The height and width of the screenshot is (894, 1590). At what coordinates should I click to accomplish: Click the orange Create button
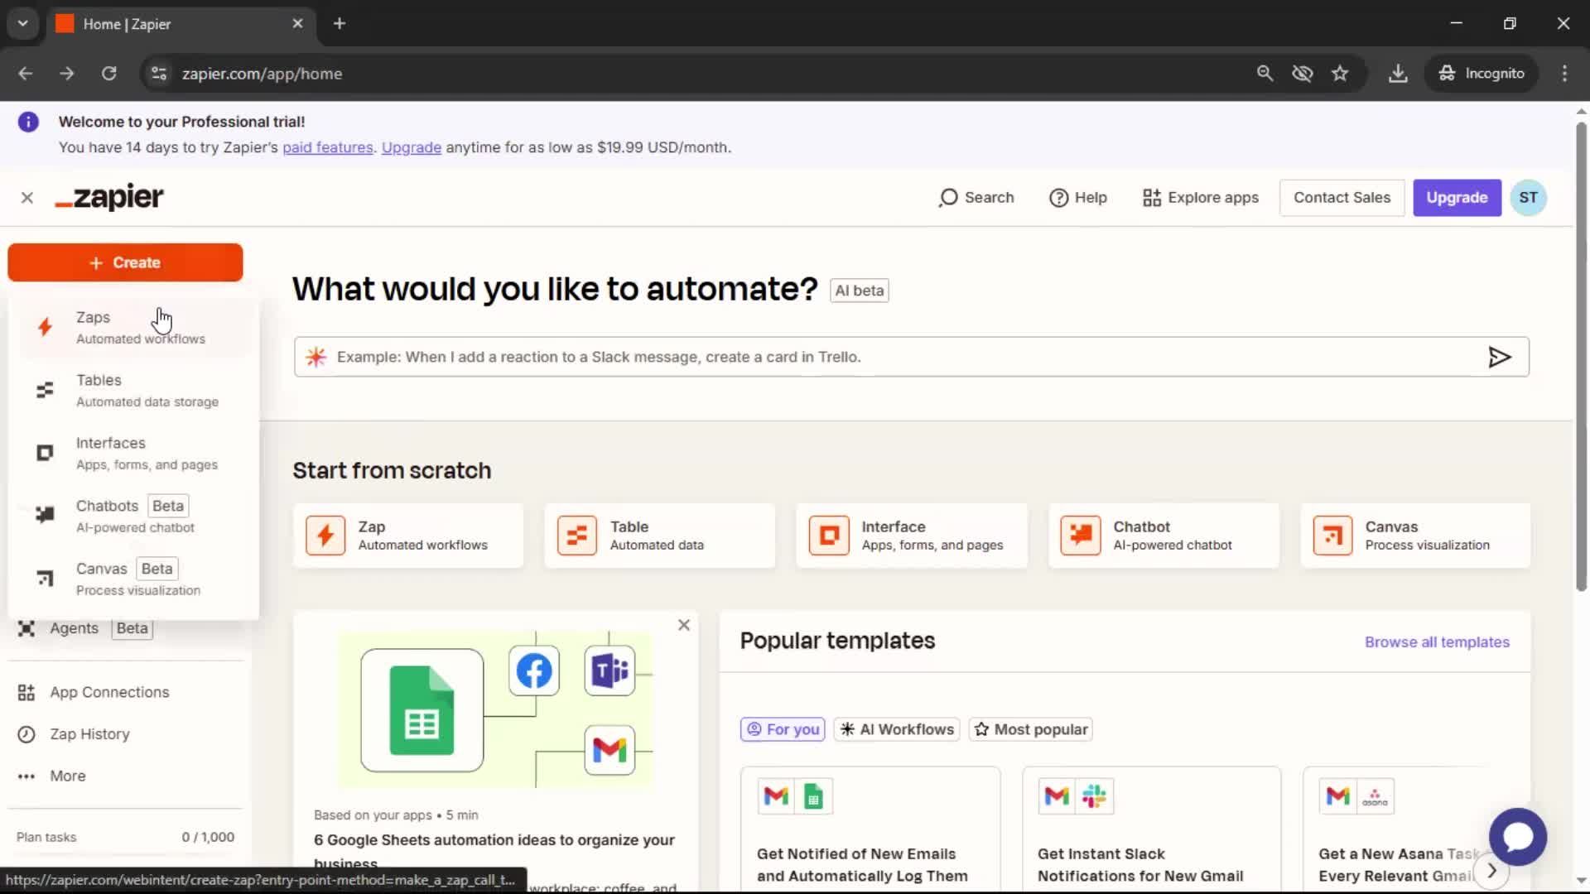pyautogui.click(x=125, y=262)
